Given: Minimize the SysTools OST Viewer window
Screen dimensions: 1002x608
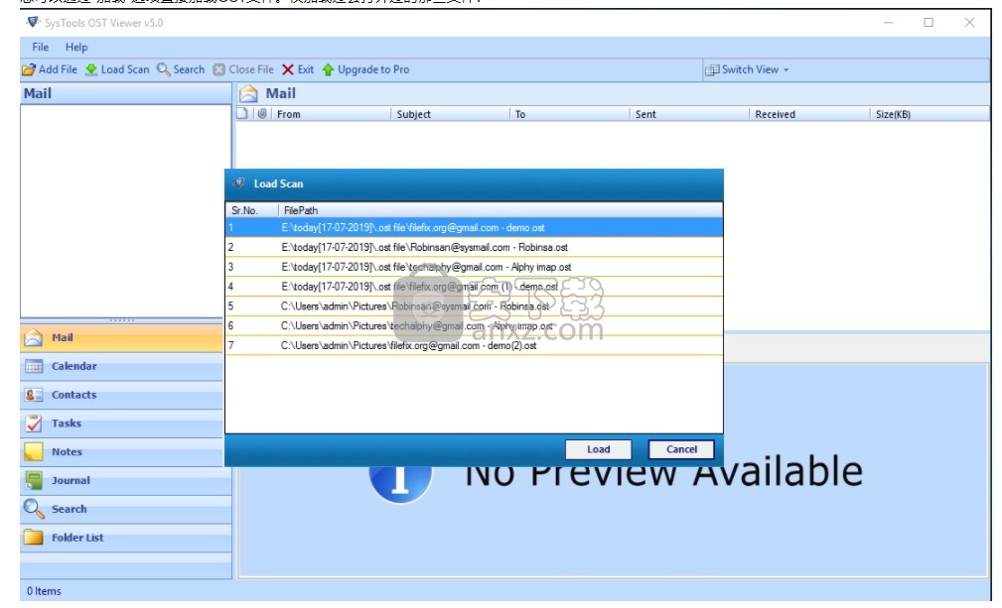Looking at the screenshot, I should [888, 23].
